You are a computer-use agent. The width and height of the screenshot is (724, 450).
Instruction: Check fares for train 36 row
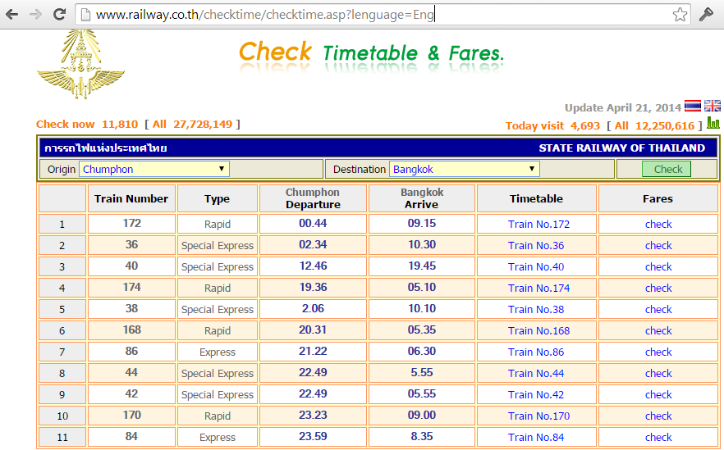[658, 246]
